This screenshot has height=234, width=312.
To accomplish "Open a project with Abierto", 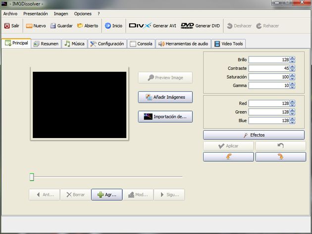I will [88, 26].
